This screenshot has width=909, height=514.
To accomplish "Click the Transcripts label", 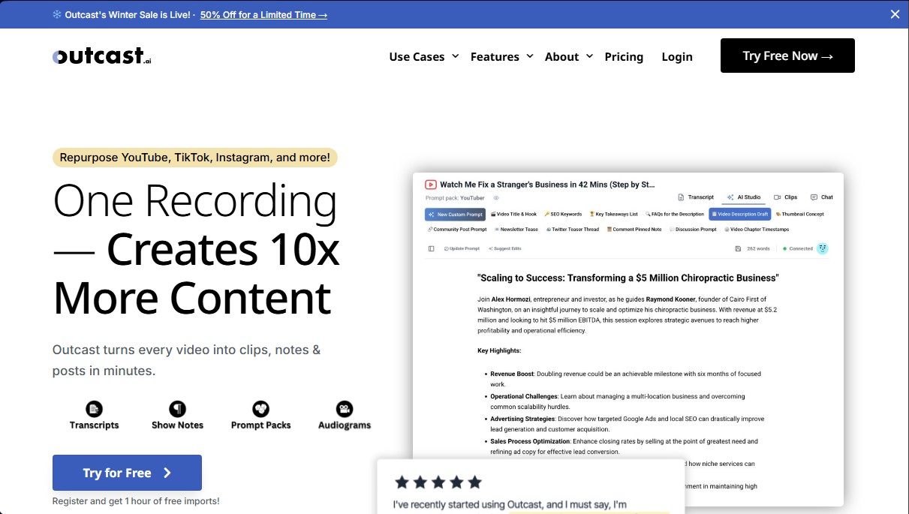I will click(x=94, y=425).
